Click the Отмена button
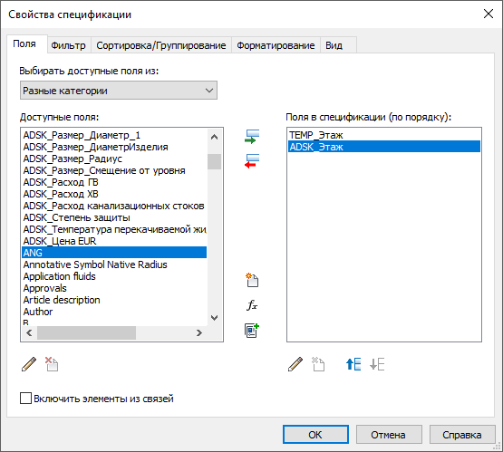This screenshot has width=503, height=452. click(389, 435)
